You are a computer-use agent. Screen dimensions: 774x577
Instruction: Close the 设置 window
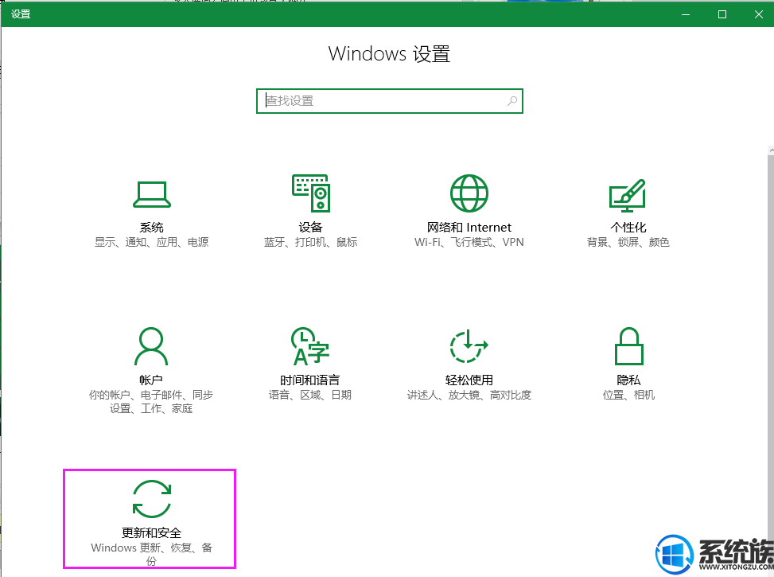point(759,14)
